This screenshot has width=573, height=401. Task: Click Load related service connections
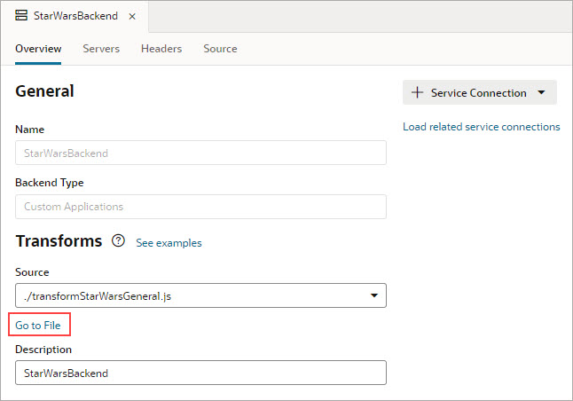pyautogui.click(x=481, y=127)
